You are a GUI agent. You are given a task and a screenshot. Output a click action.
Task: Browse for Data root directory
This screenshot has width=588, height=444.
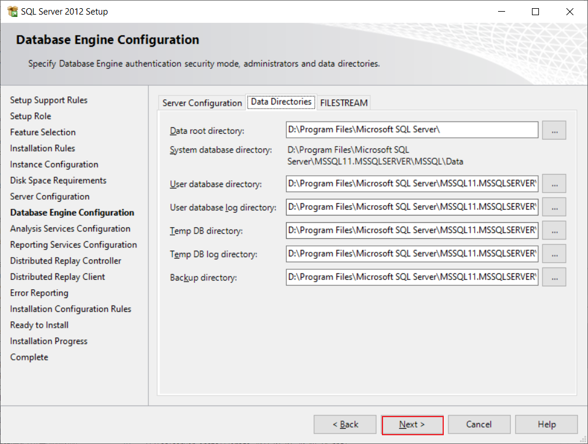[554, 130]
